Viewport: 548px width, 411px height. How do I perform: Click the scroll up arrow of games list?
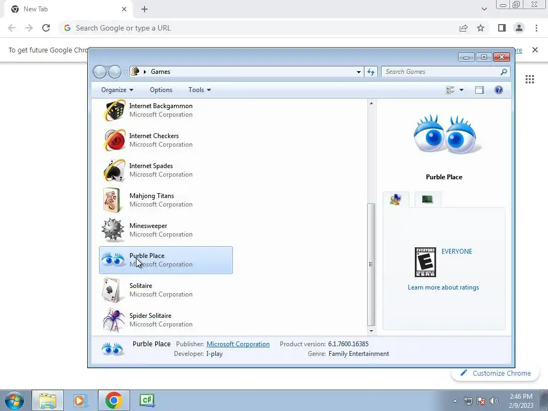pos(371,103)
